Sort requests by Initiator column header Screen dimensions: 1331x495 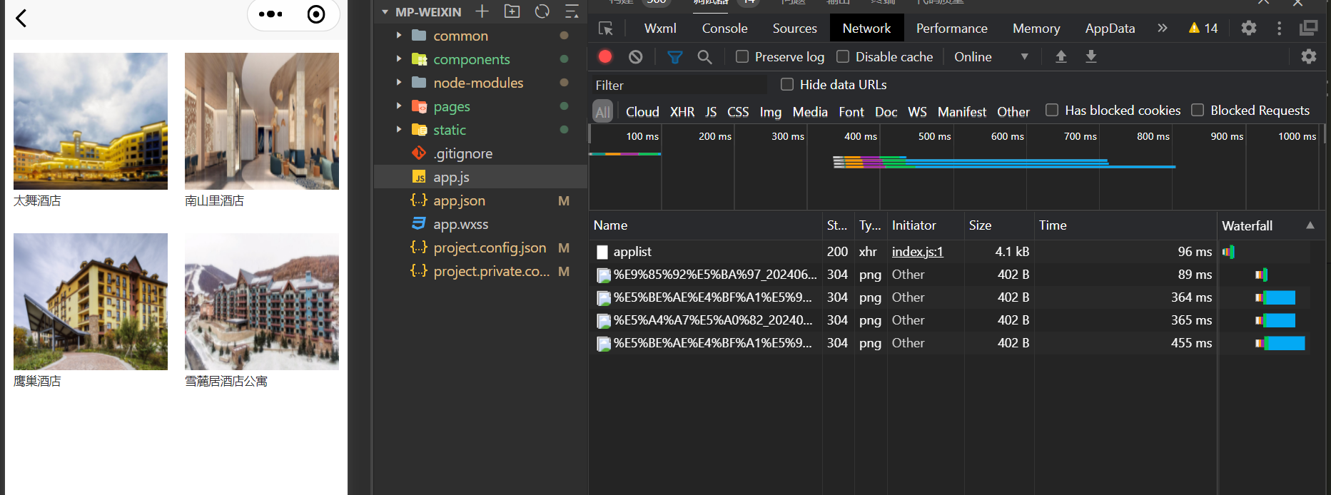[925, 225]
